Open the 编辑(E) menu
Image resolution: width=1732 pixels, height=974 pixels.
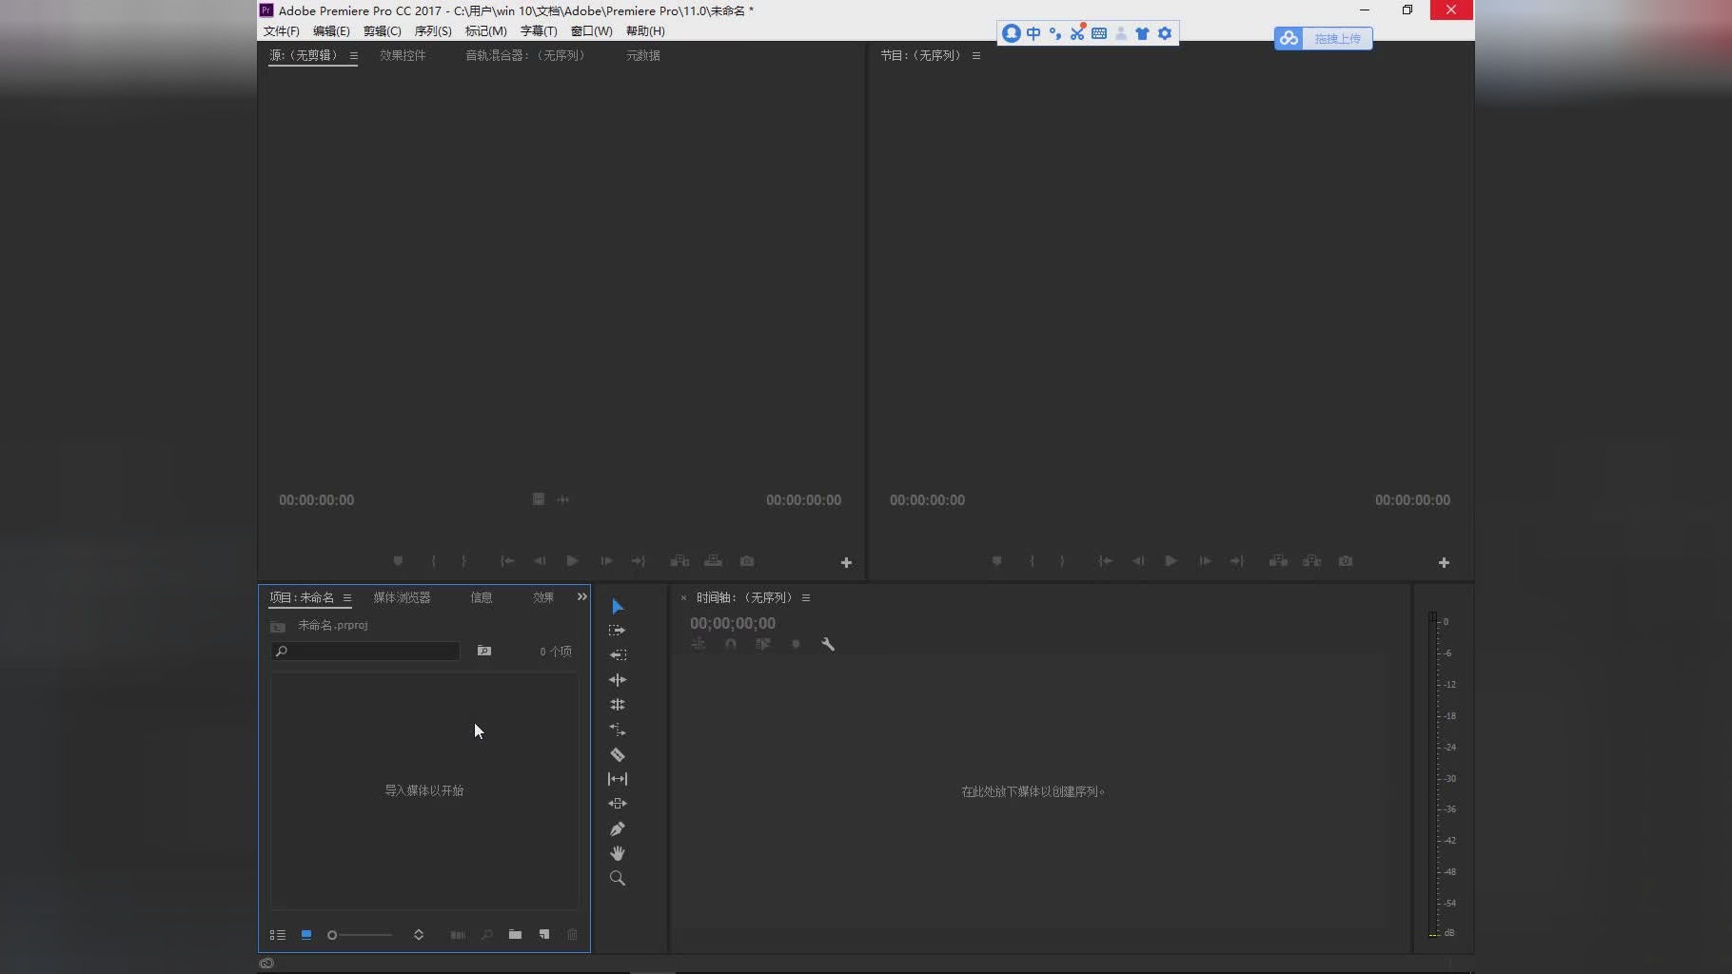(x=331, y=31)
